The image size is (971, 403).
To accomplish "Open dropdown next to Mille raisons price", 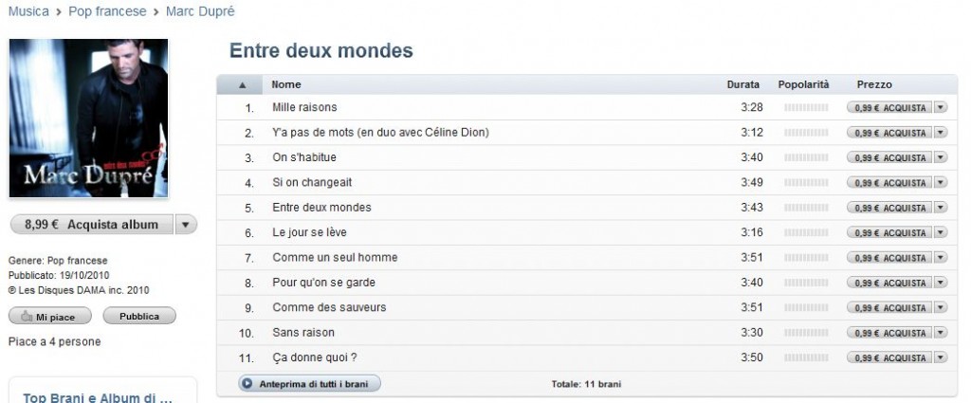I will coord(940,108).
